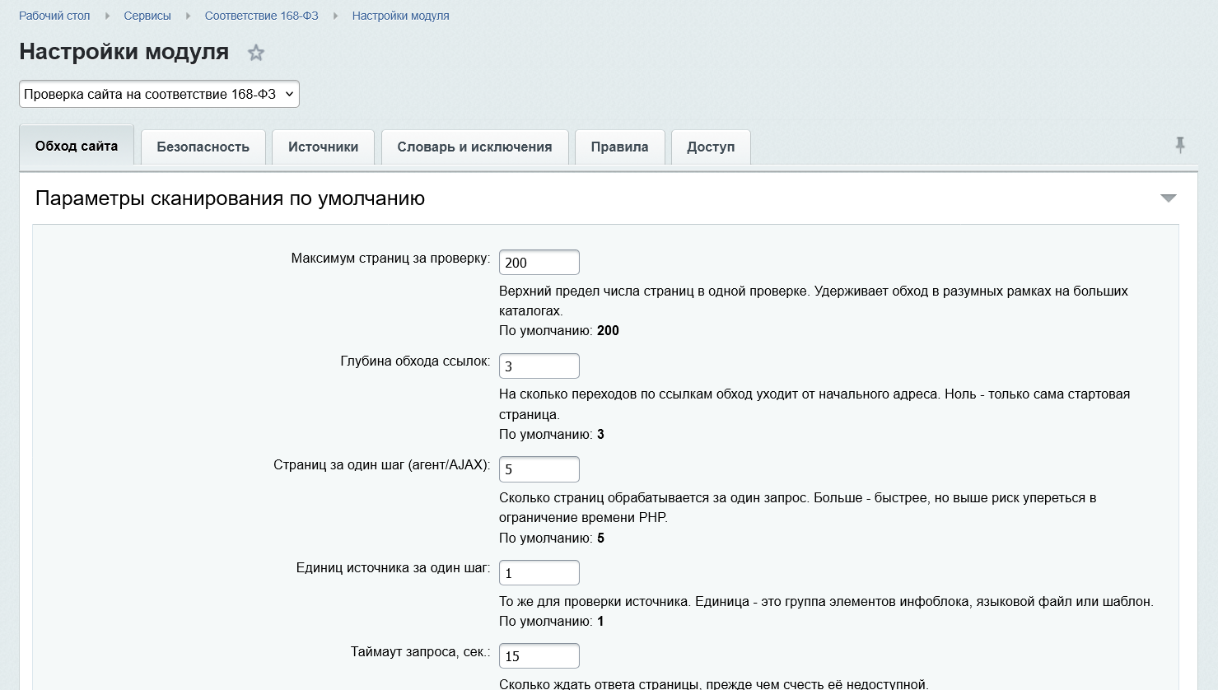Click the pages per step input
The width and height of the screenshot is (1218, 690).
click(539, 469)
